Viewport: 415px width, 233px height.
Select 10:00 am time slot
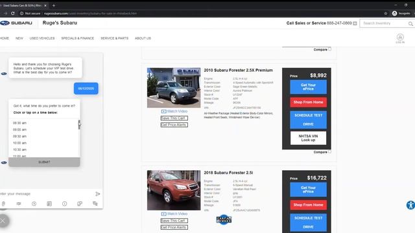[19, 143]
